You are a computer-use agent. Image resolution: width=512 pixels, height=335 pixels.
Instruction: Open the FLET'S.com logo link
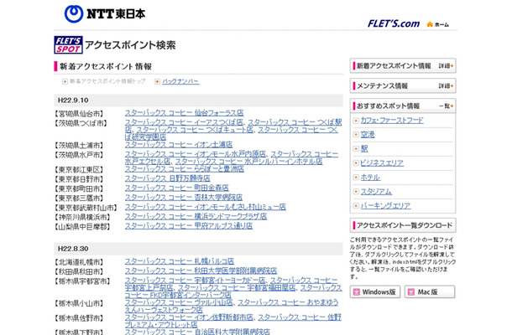click(394, 23)
